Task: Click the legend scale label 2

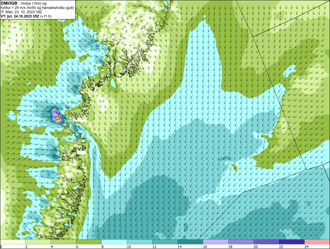Action: [x=26, y=247]
